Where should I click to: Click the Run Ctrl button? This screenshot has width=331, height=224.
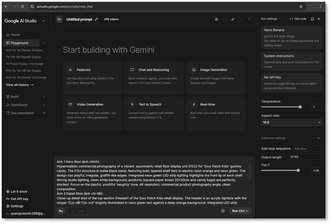[240, 211]
